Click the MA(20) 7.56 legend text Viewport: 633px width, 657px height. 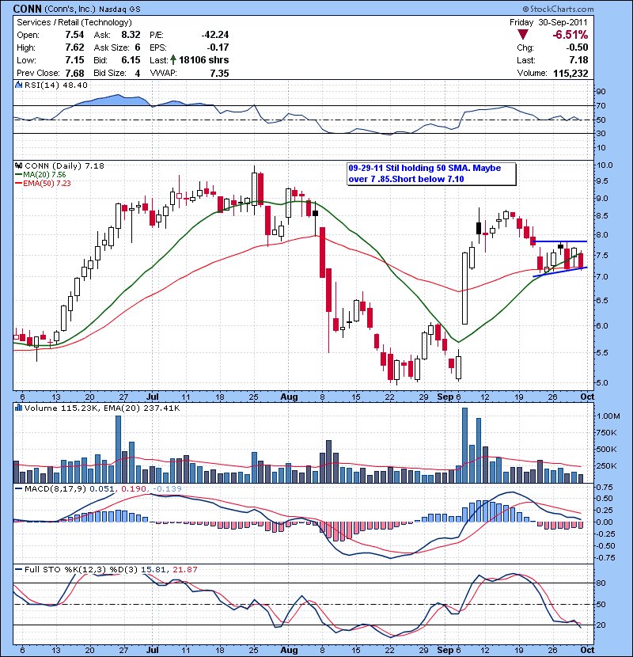pos(44,174)
